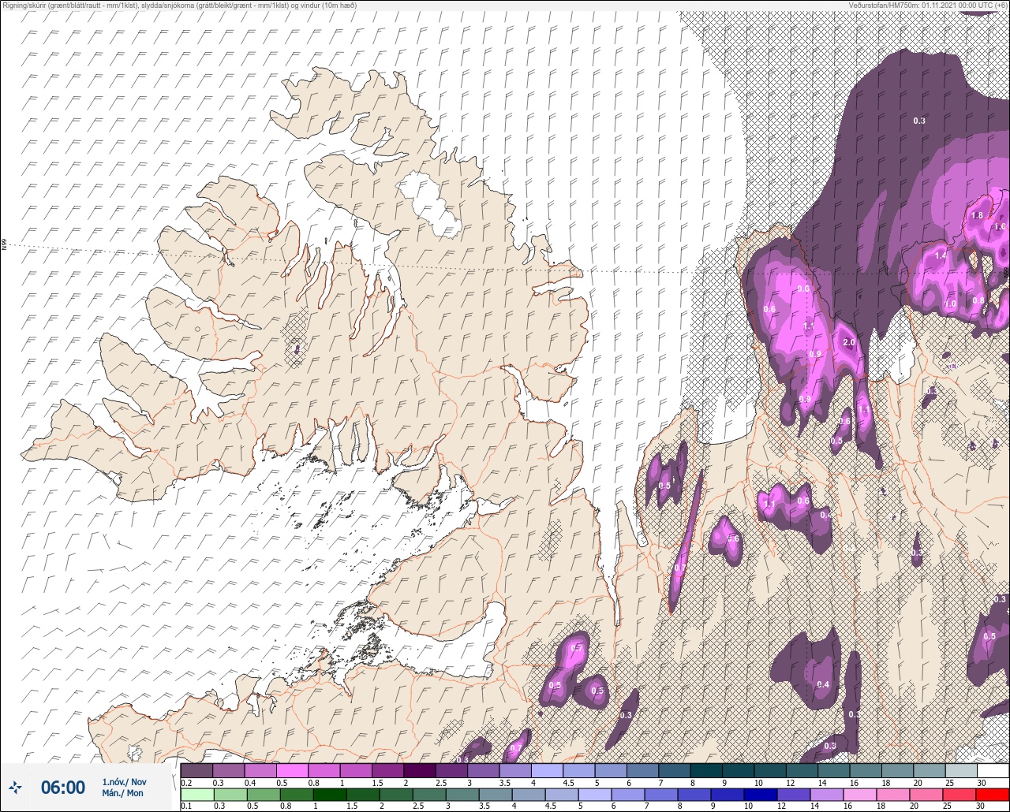Image resolution: width=1010 pixels, height=812 pixels.
Task: Click the 'Mán./ Mon' weekday label
Action: click(123, 793)
